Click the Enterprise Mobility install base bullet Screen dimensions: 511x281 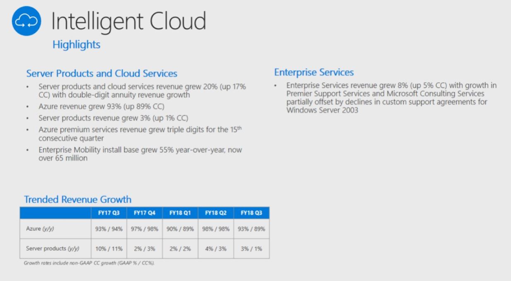coord(140,154)
